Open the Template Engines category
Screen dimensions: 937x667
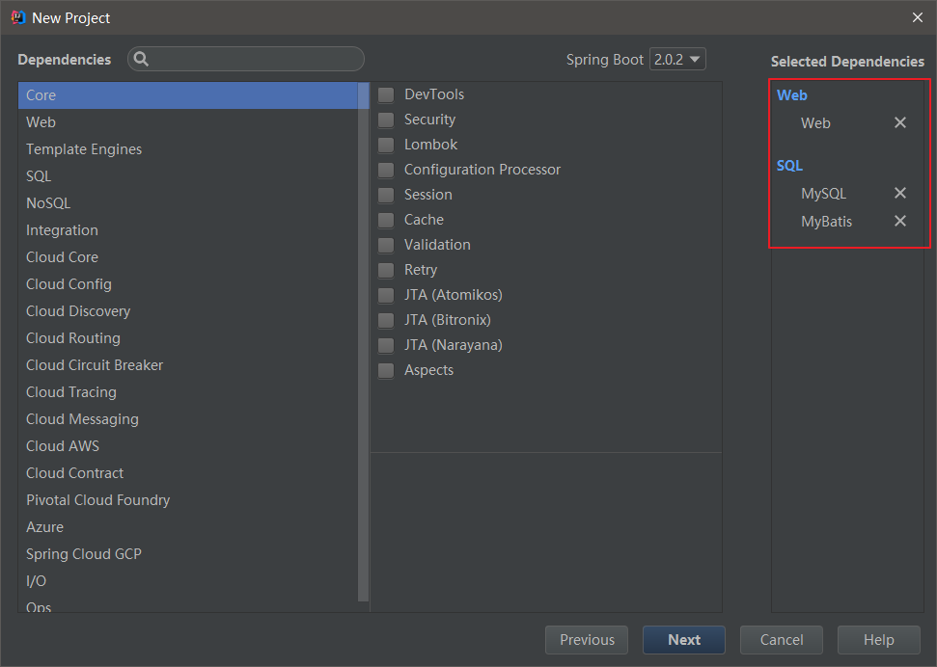pos(84,149)
